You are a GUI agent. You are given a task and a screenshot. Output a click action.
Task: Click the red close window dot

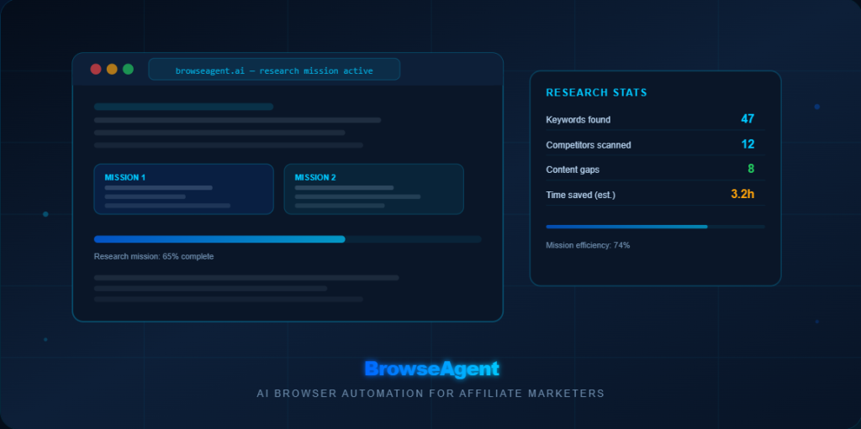96,69
